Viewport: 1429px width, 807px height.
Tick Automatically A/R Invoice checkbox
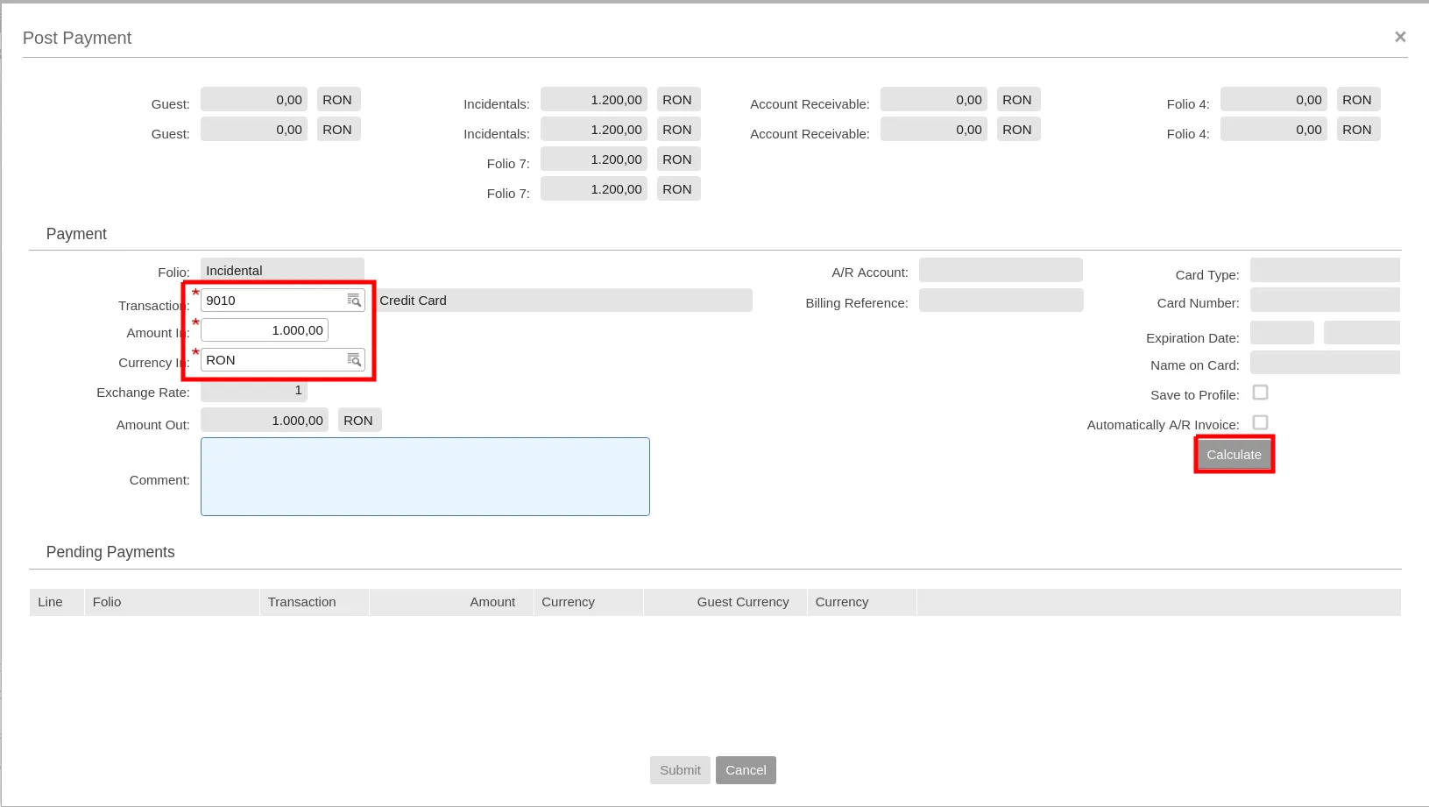[x=1260, y=422]
